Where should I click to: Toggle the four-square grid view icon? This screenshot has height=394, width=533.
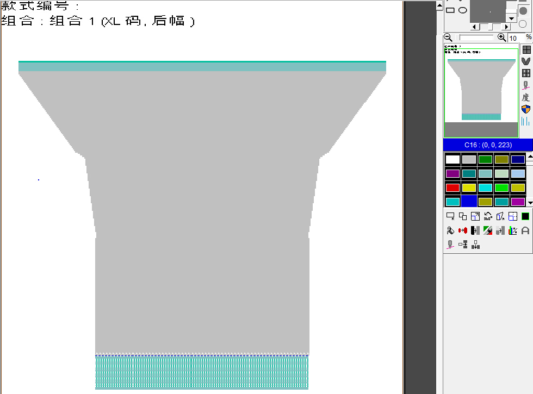click(x=526, y=49)
